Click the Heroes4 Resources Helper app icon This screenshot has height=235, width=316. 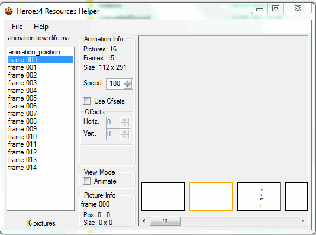[x=9, y=11]
